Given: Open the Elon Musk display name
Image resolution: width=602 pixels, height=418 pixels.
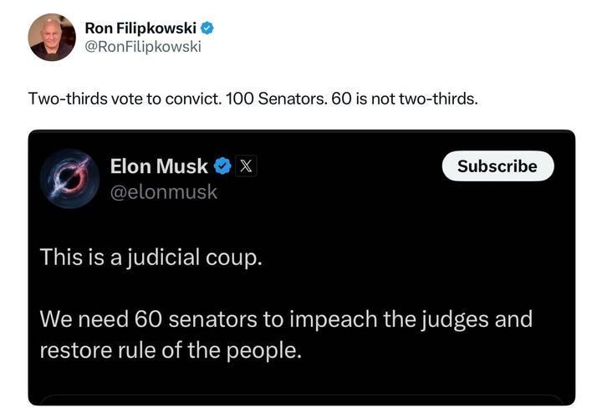Looking at the screenshot, I should click(x=159, y=166).
